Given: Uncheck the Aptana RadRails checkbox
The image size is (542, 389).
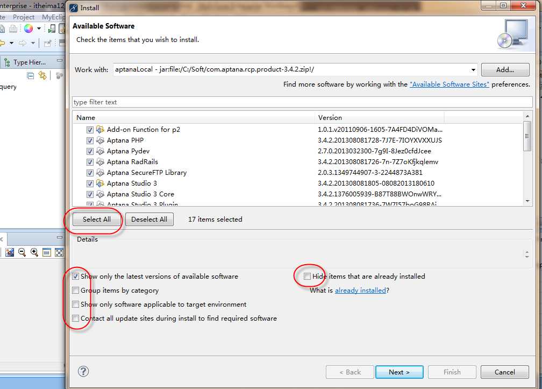Looking at the screenshot, I should tap(90, 162).
